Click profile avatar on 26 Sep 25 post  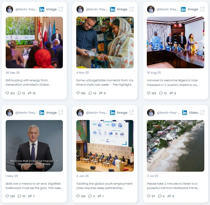(9, 9)
